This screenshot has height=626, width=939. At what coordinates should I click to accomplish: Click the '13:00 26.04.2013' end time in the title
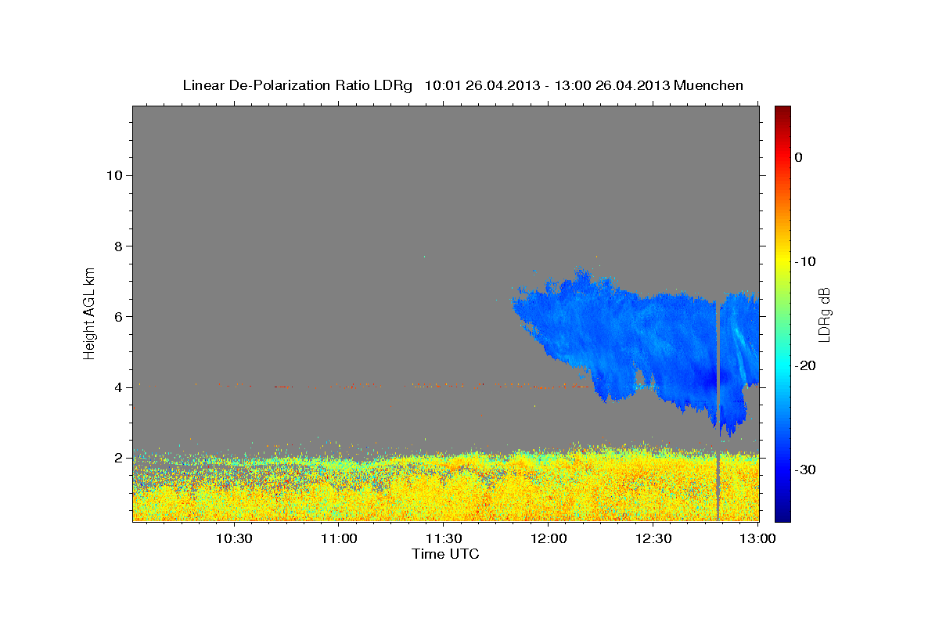point(613,85)
